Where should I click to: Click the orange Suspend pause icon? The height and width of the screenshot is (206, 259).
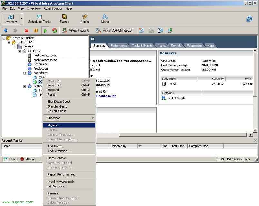(36, 30)
